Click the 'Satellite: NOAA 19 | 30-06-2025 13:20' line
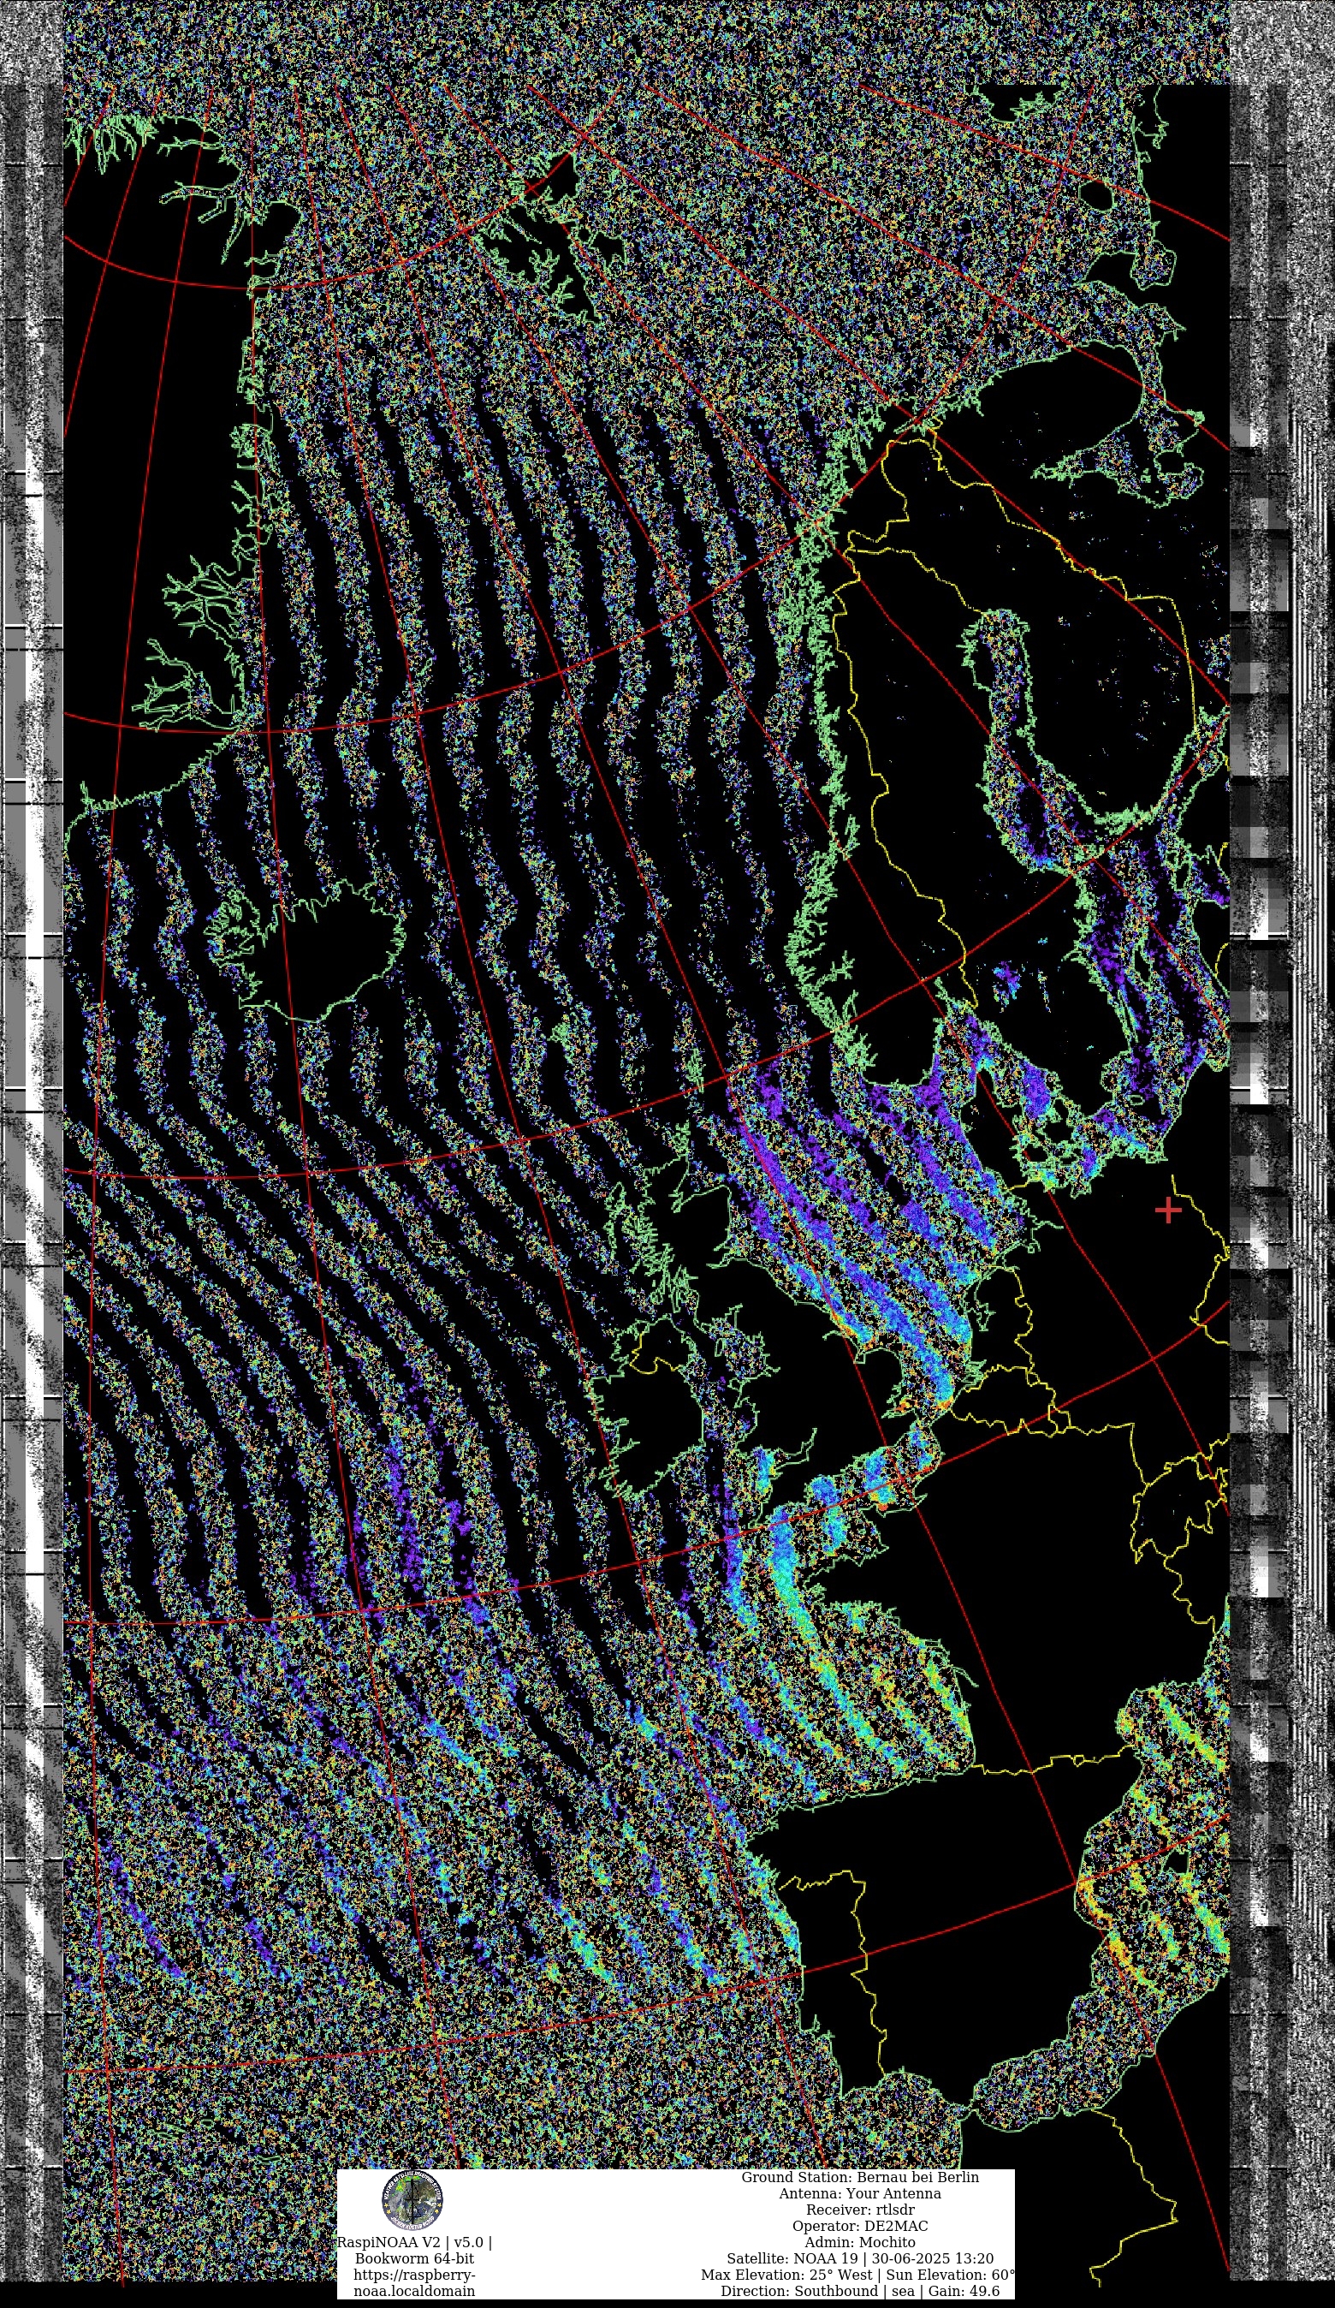 tap(860, 2258)
